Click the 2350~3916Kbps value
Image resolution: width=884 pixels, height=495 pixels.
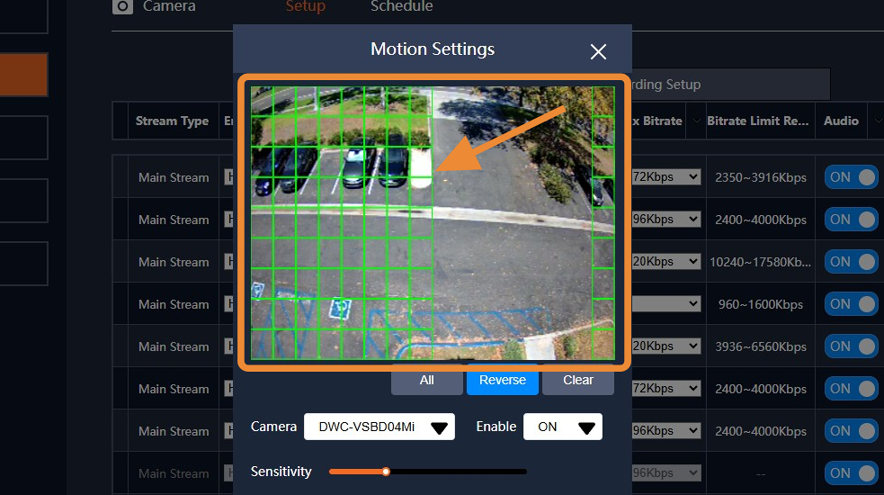761,177
